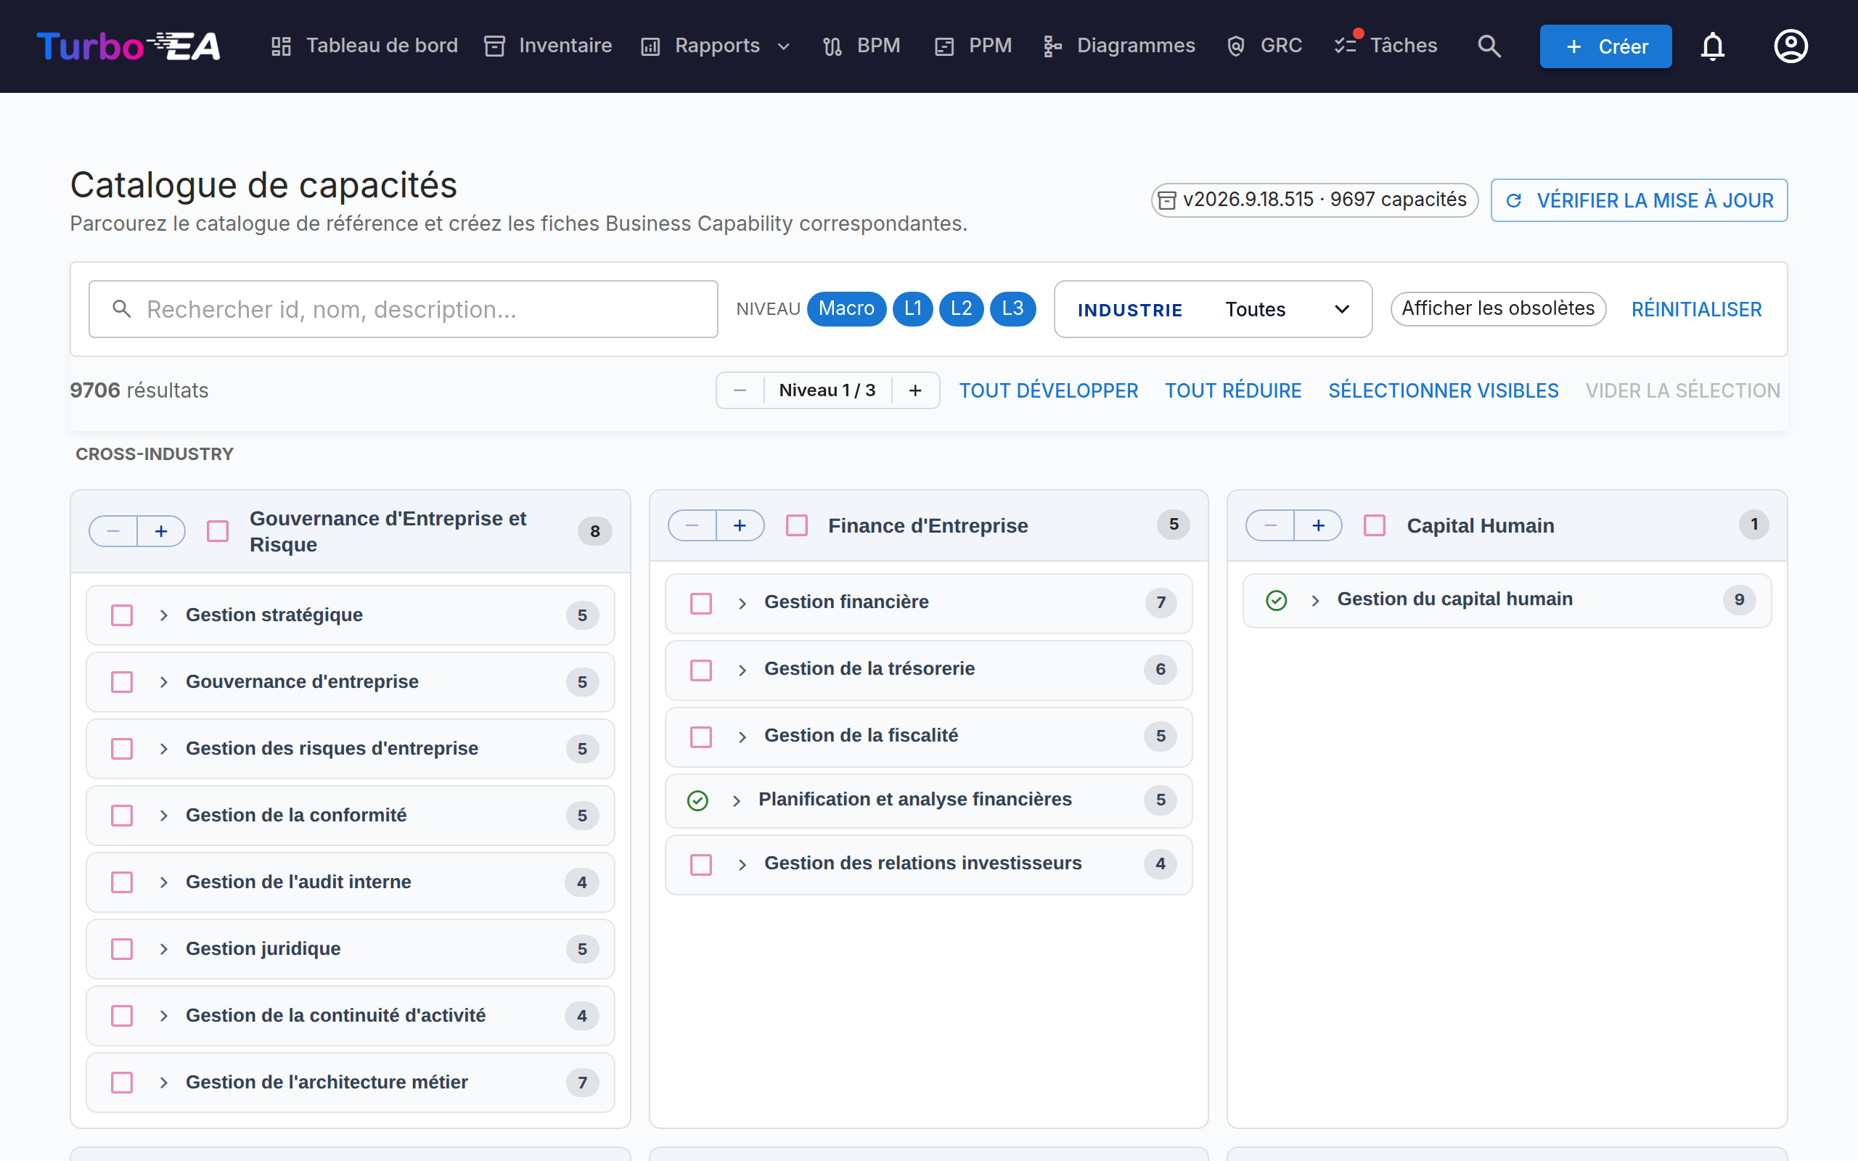This screenshot has width=1858, height=1161.
Task: Open the Inventaire menu item
Action: point(548,45)
